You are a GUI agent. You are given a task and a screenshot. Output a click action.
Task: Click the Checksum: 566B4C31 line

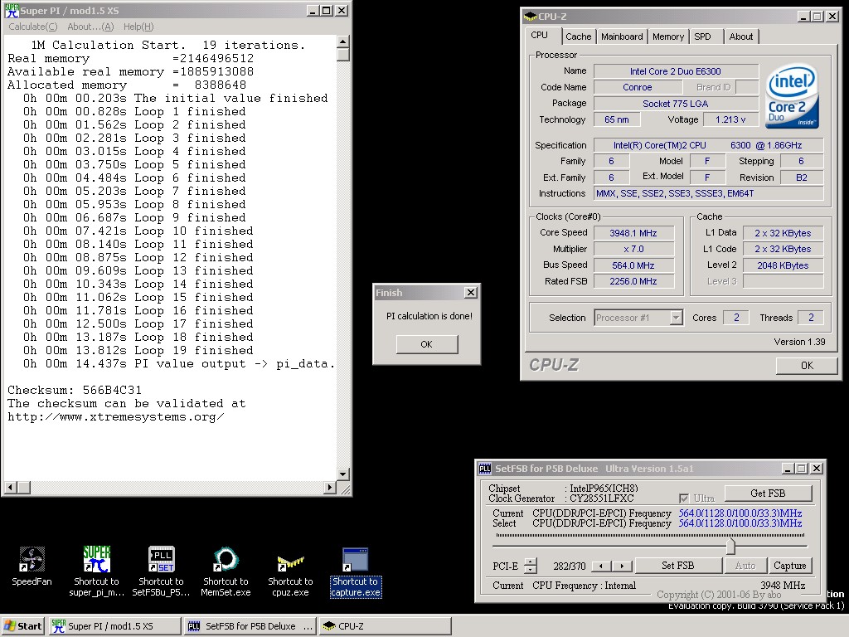75,390
